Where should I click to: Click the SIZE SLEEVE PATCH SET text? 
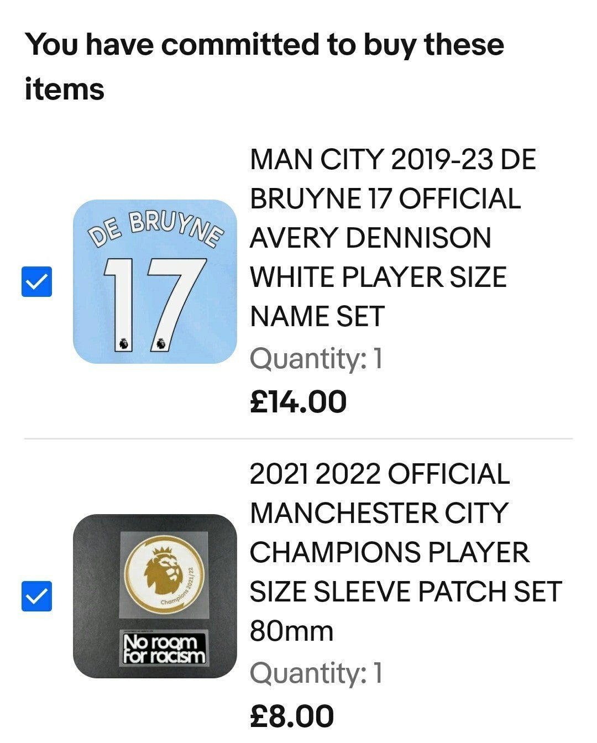pos(406,592)
